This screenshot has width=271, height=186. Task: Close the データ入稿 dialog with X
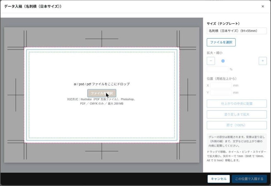(263, 6)
